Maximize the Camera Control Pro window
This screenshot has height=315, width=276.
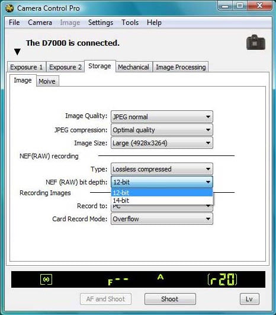[240, 5]
